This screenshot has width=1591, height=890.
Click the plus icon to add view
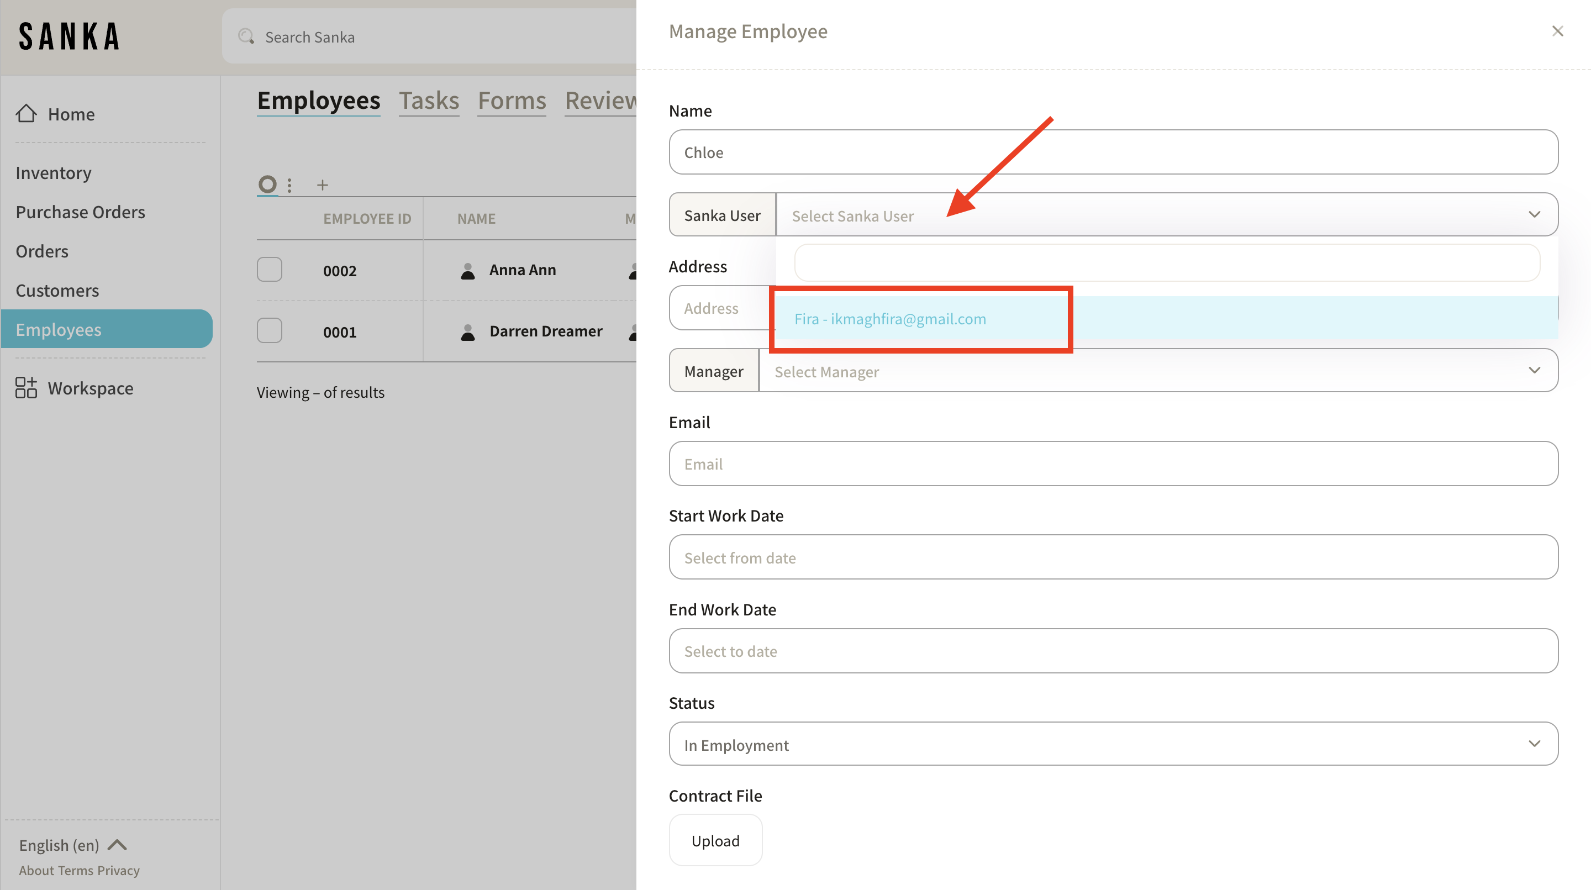323,185
